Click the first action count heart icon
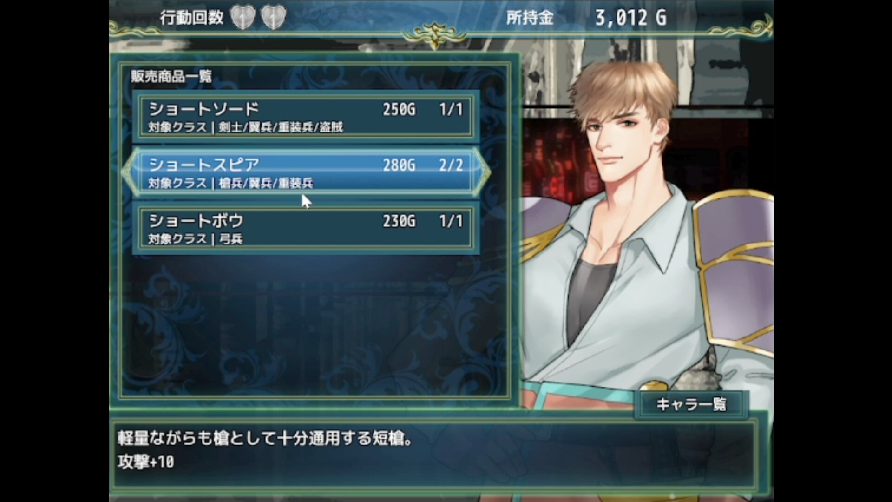The image size is (892, 502). click(243, 18)
